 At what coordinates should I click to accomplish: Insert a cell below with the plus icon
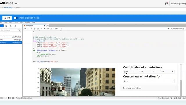click(28, 29)
